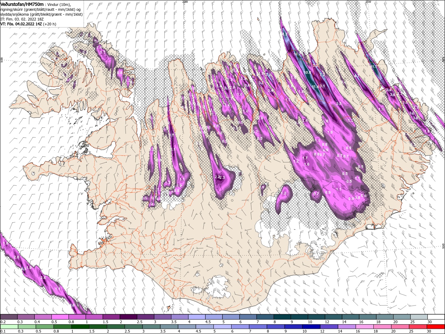Select light lavender snow swatch between 4 and 4.5
This screenshot has height=334, width=445.
pos(197,317)
